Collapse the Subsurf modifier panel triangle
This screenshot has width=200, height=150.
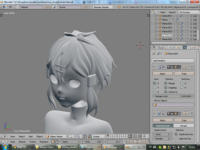tap(154, 114)
